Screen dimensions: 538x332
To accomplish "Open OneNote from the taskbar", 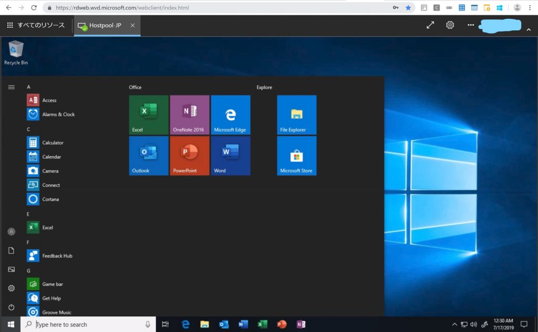I will [301, 324].
